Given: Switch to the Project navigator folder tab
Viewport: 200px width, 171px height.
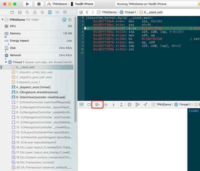Looking at the screenshot, I should click(12, 12).
